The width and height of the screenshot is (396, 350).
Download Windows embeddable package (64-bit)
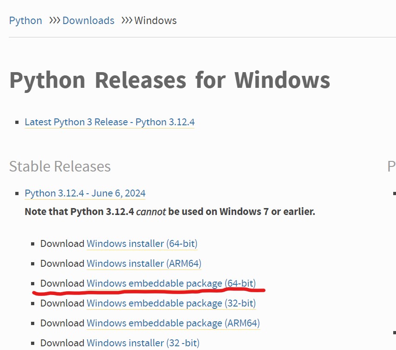coord(171,283)
